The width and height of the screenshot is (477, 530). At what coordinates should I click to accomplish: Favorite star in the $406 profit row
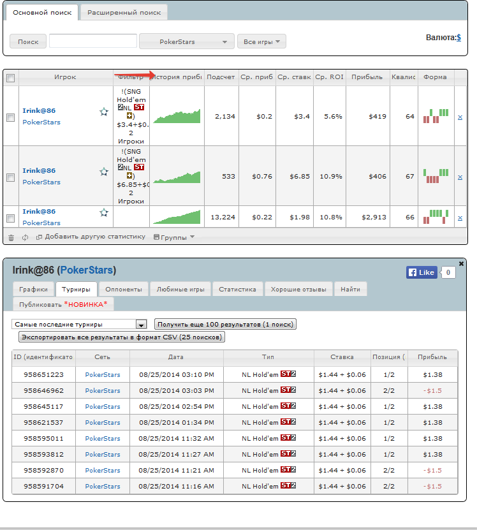coord(104,172)
